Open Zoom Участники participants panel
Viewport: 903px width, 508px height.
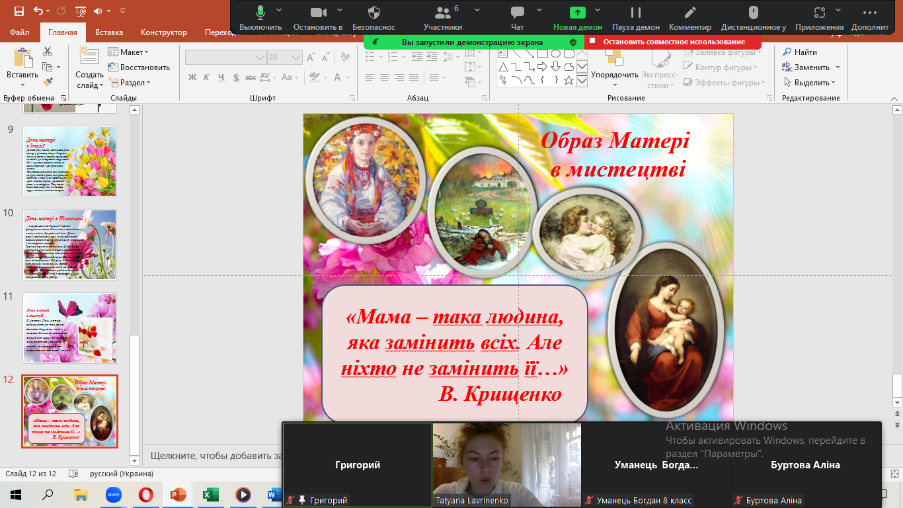(442, 13)
